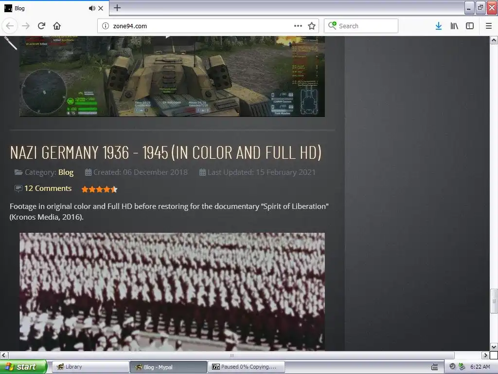The height and width of the screenshot is (374, 498).
Task: Toggle the sidebar view icon
Action: tap(470, 26)
